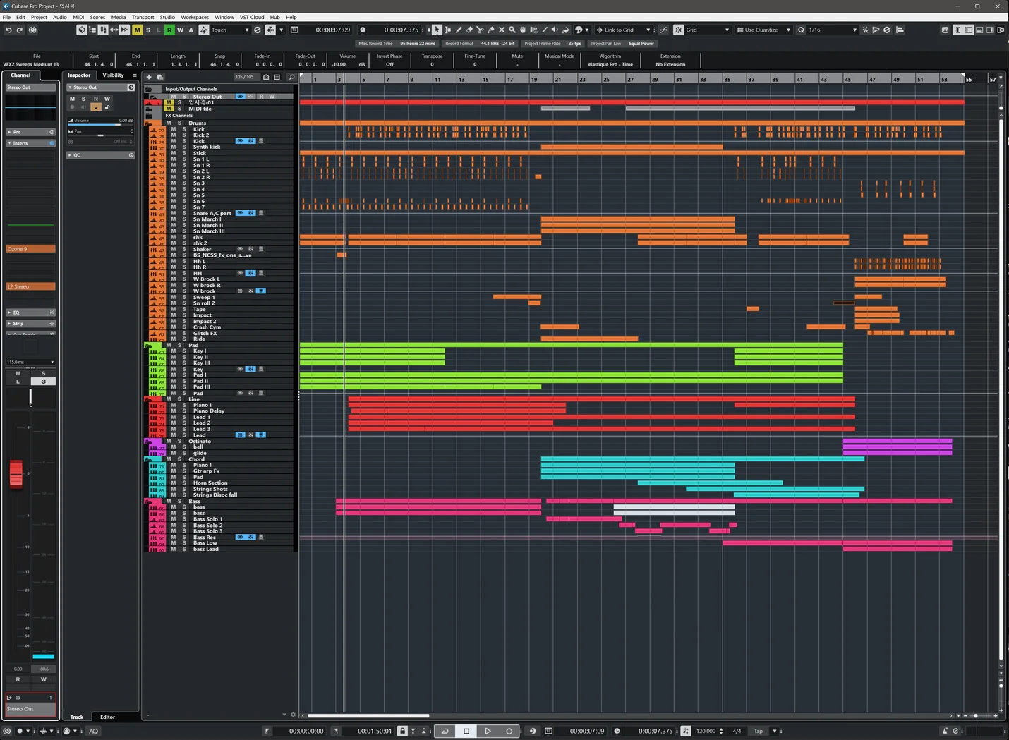The width and height of the screenshot is (1009, 740).
Task: Toggle the transport Cycle loop button
Action: pos(445,731)
